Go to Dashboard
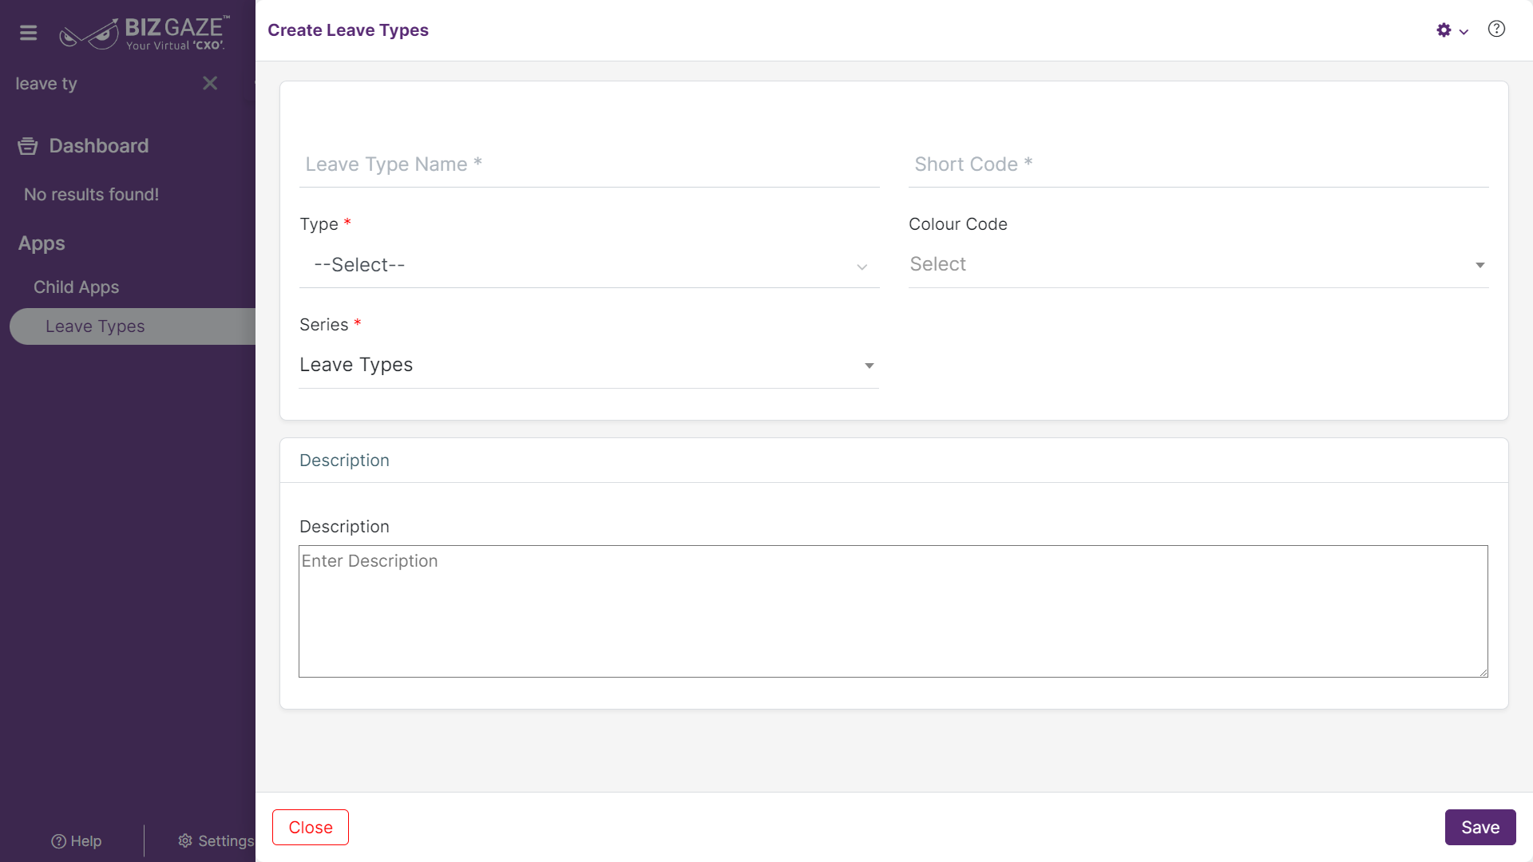This screenshot has height=862, width=1533. coord(99,146)
